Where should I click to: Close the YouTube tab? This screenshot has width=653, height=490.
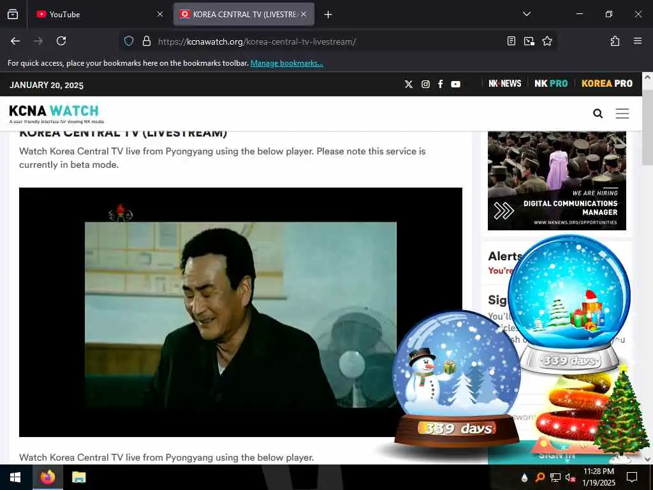click(160, 14)
